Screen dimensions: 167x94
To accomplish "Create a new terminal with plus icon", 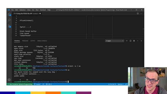I will coord(127,41).
